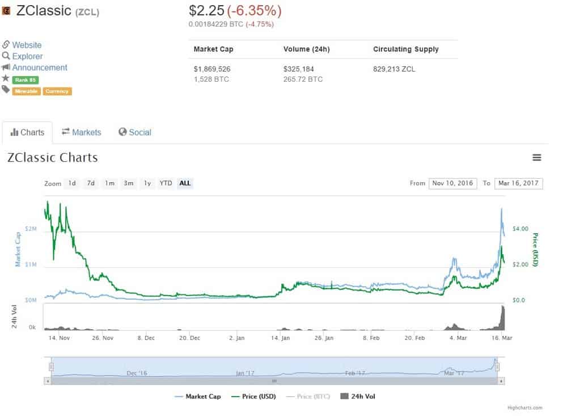Set chart zoom to 1y
Image resolution: width=567 pixels, height=416 pixels.
coord(147,183)
